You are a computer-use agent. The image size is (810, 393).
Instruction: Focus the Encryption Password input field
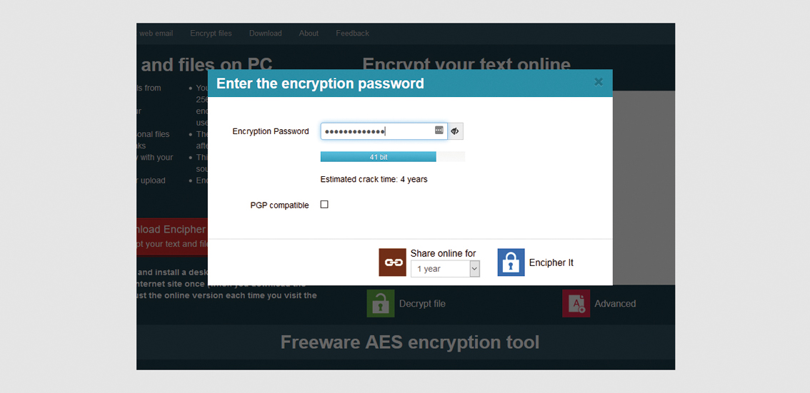[x=384, y=131]
